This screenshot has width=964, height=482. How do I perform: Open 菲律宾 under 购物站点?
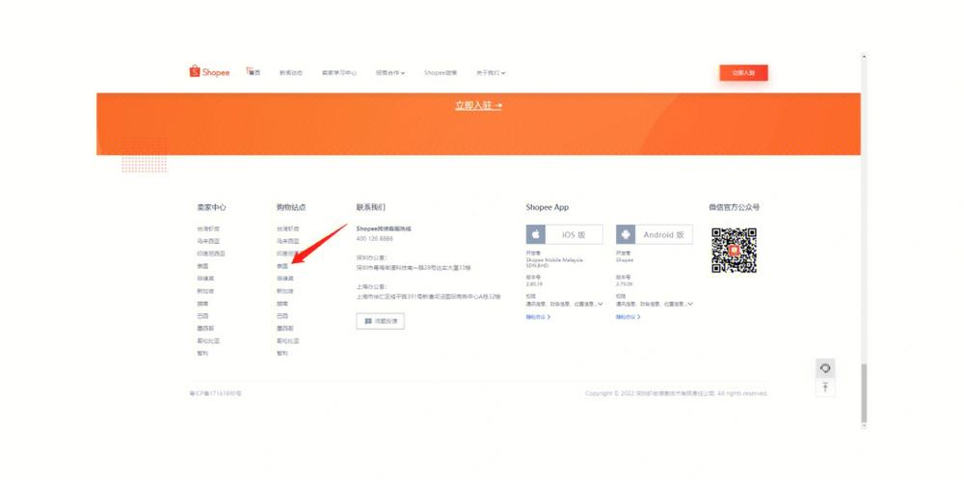284,279
